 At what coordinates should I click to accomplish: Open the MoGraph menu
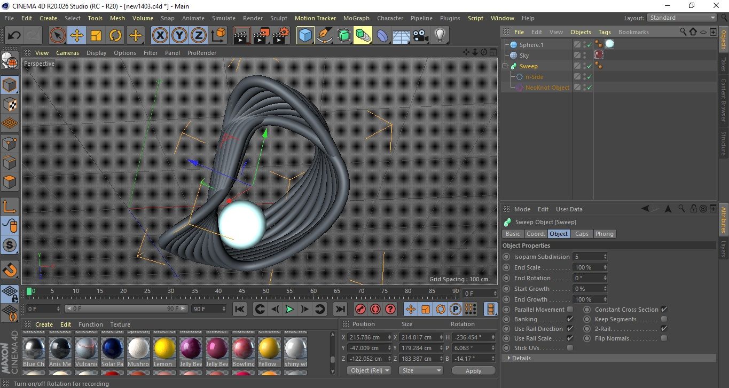pyautogui.click(x=356, y=18)
